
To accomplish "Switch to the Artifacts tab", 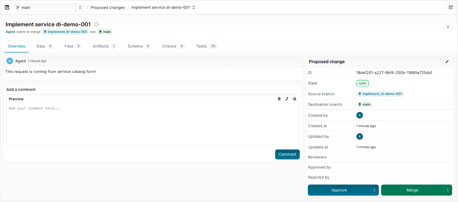I will point(105,46).
